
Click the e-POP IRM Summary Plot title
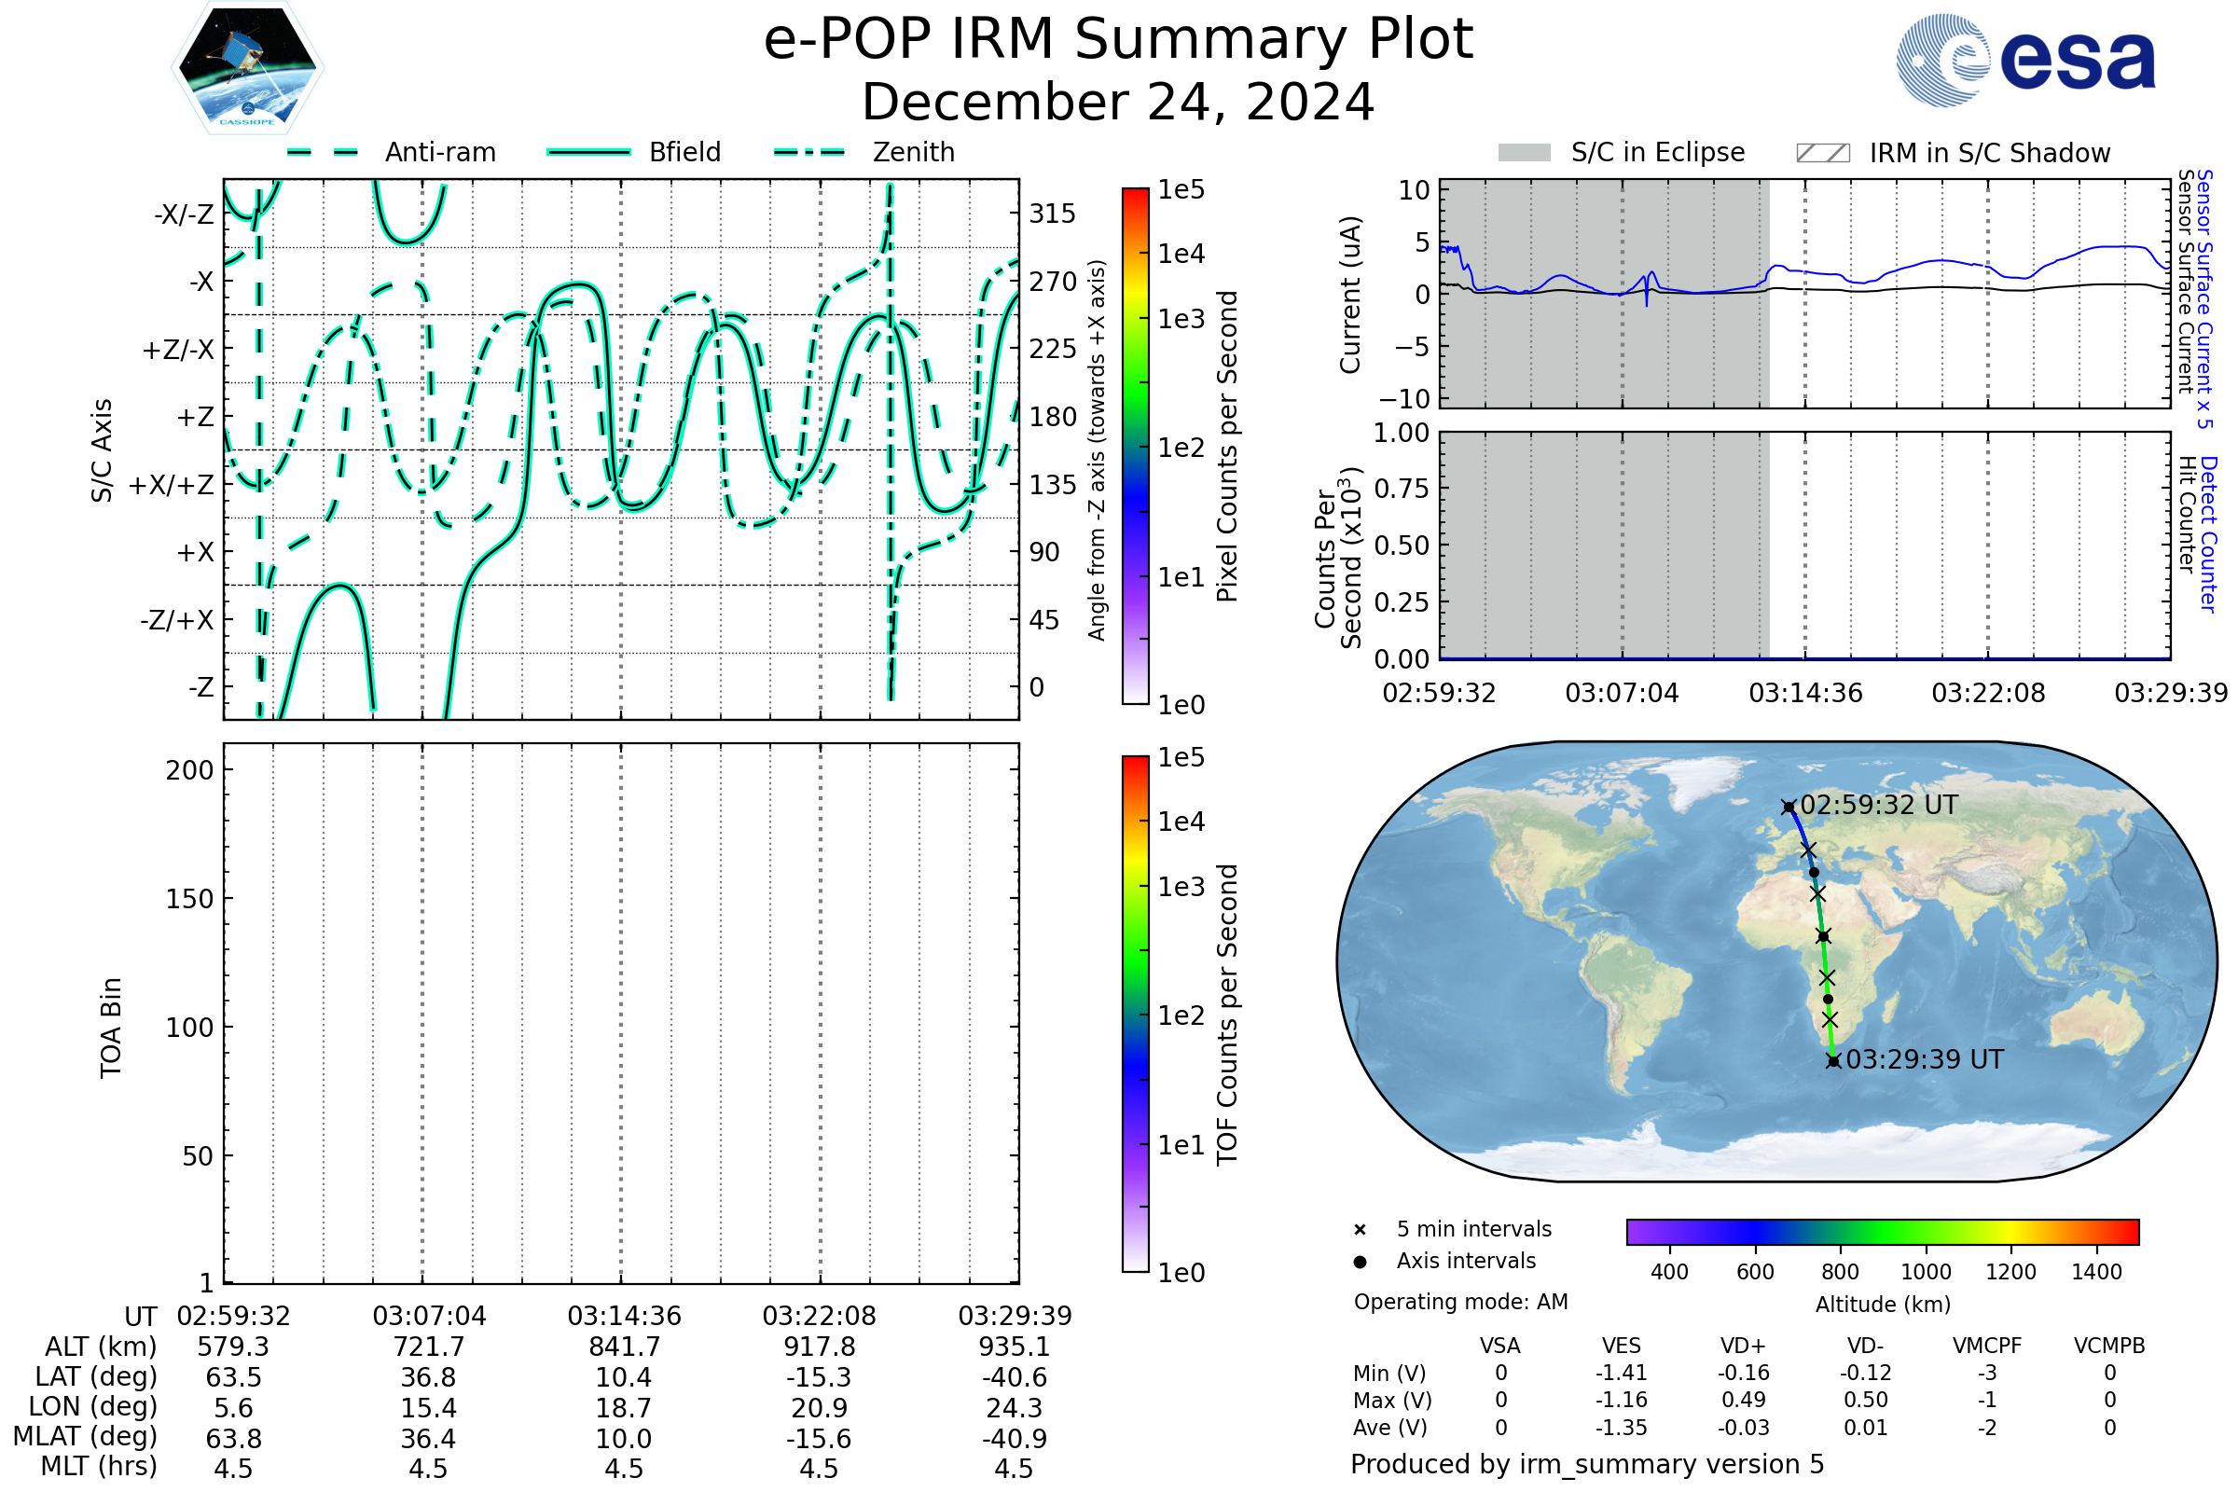coord(1118,40)
